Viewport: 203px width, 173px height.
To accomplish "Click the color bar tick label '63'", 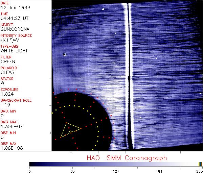I will pyautogui.click(x=72, y=171).
